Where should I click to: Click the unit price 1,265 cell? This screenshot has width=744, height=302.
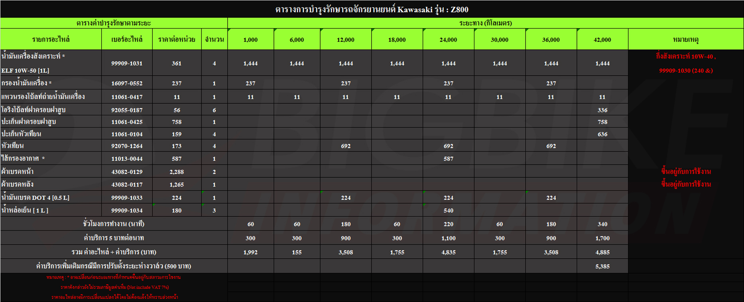tap(177, 184)
